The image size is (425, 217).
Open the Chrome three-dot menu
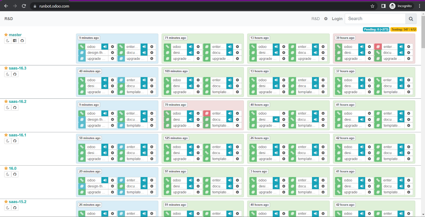[x=420, y=6]
